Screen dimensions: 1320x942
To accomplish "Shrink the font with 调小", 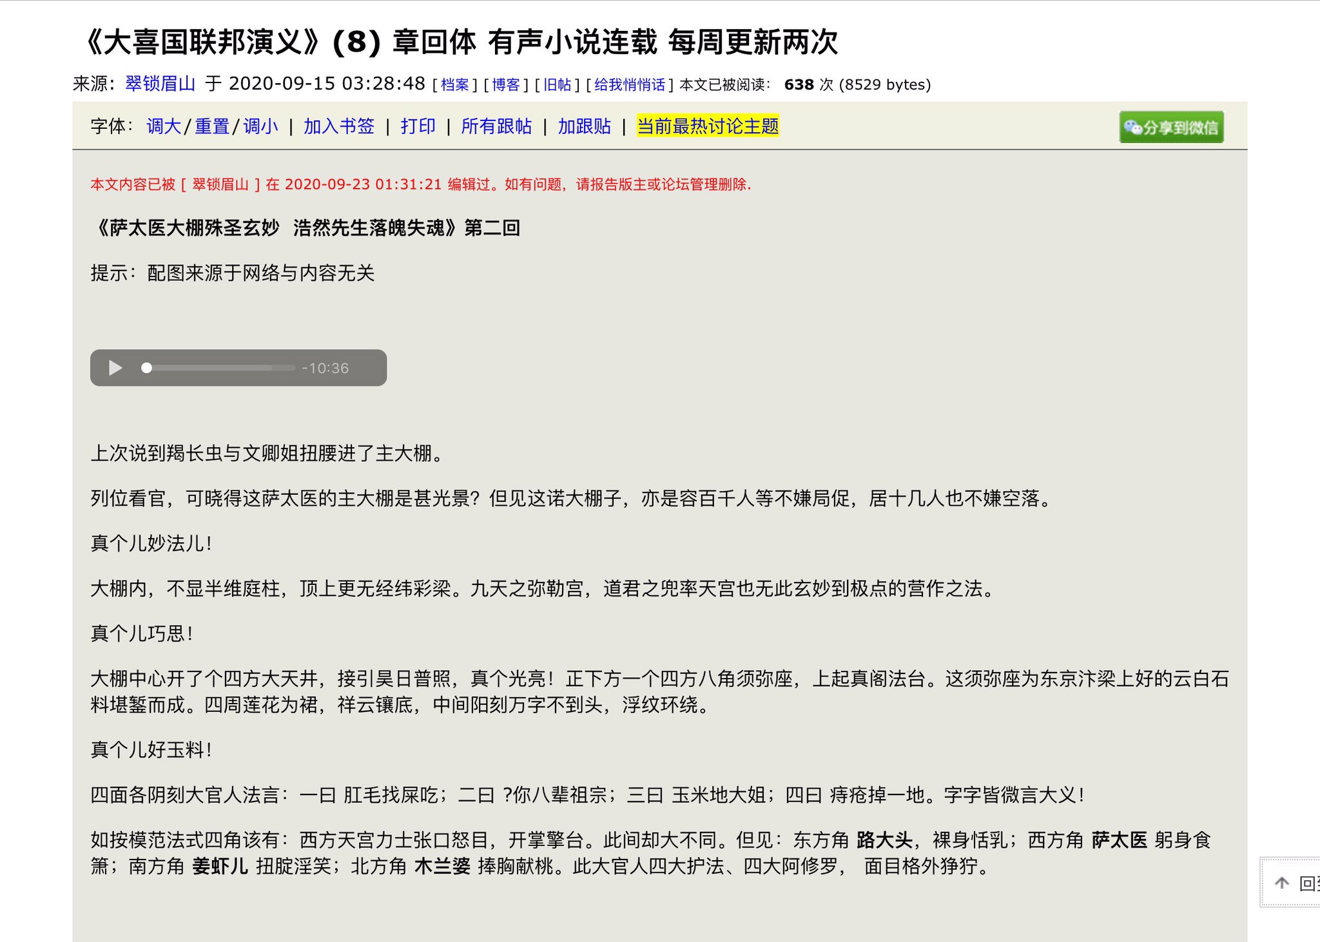I will [x=260, y=127].
